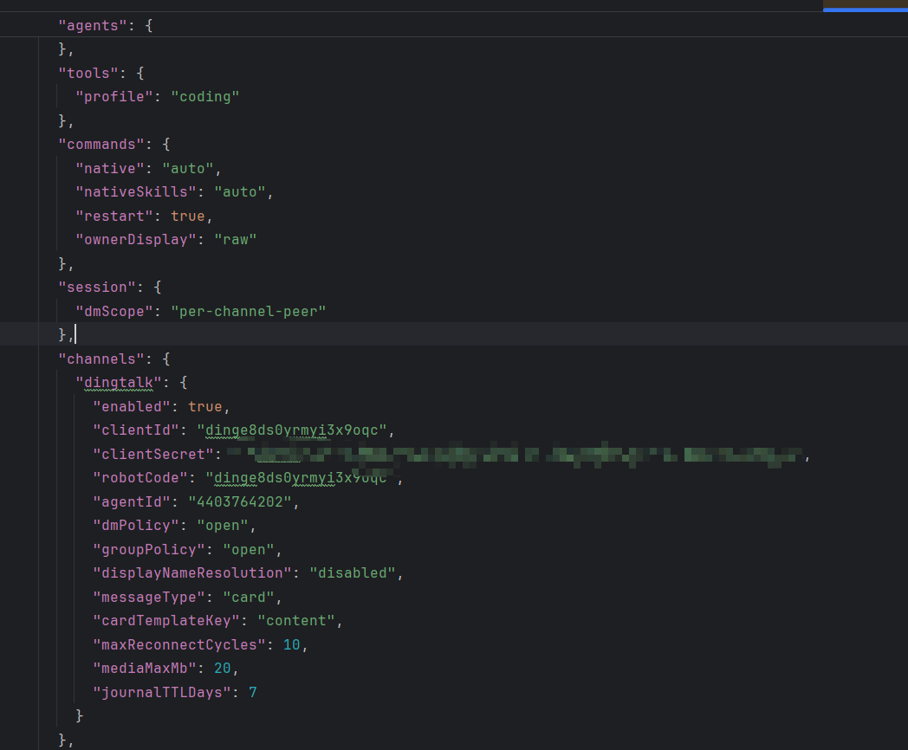Screen dimensions: 908x750
Task: Click the "channels" key
Action: pyautogui.click(x=101, y=359)
